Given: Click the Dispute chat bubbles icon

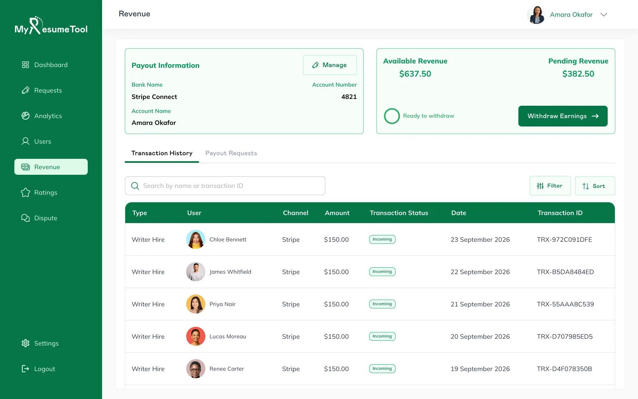Looking at the screenshot, I should click(x=26, y=218).
